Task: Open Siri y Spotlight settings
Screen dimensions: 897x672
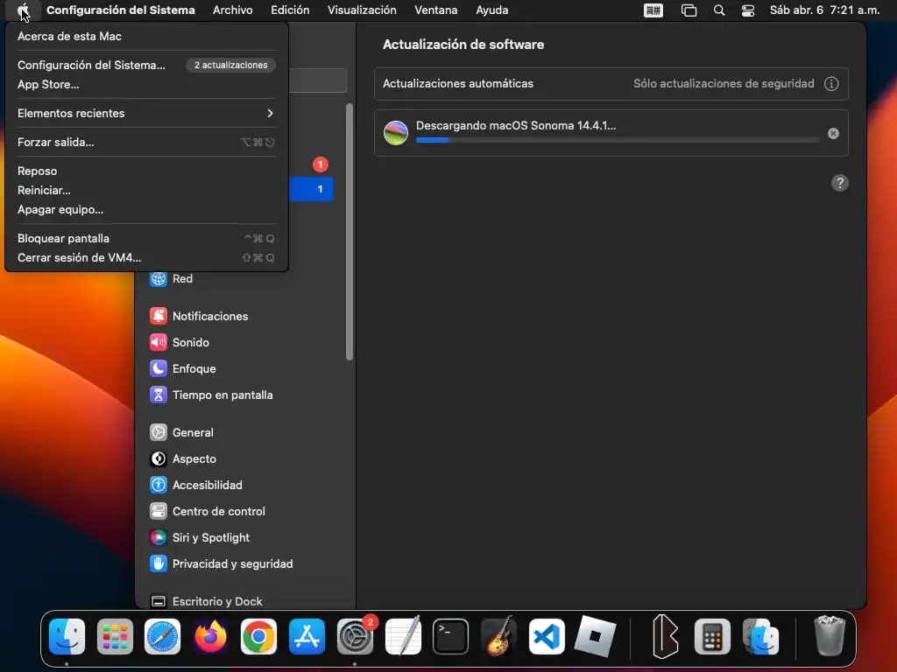Action: pyautogui.click(x=199, y=538)
